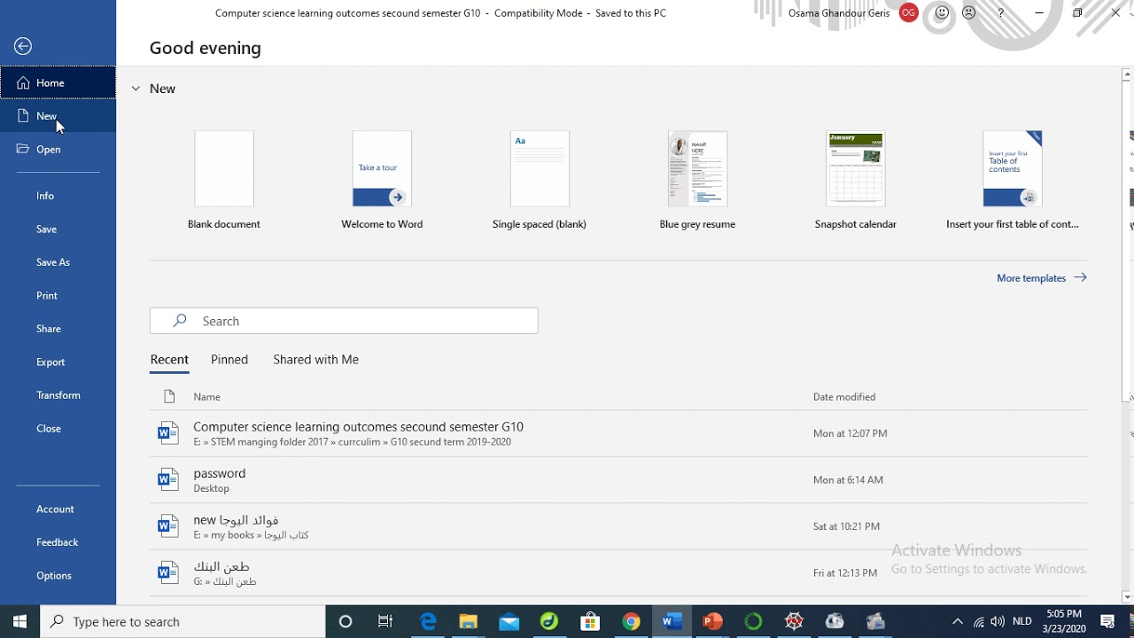Image resolution: width=1134 pixels, height=638 pixels.
Task: Click the frown feedback icon in title bar
Action: [968, 13]
